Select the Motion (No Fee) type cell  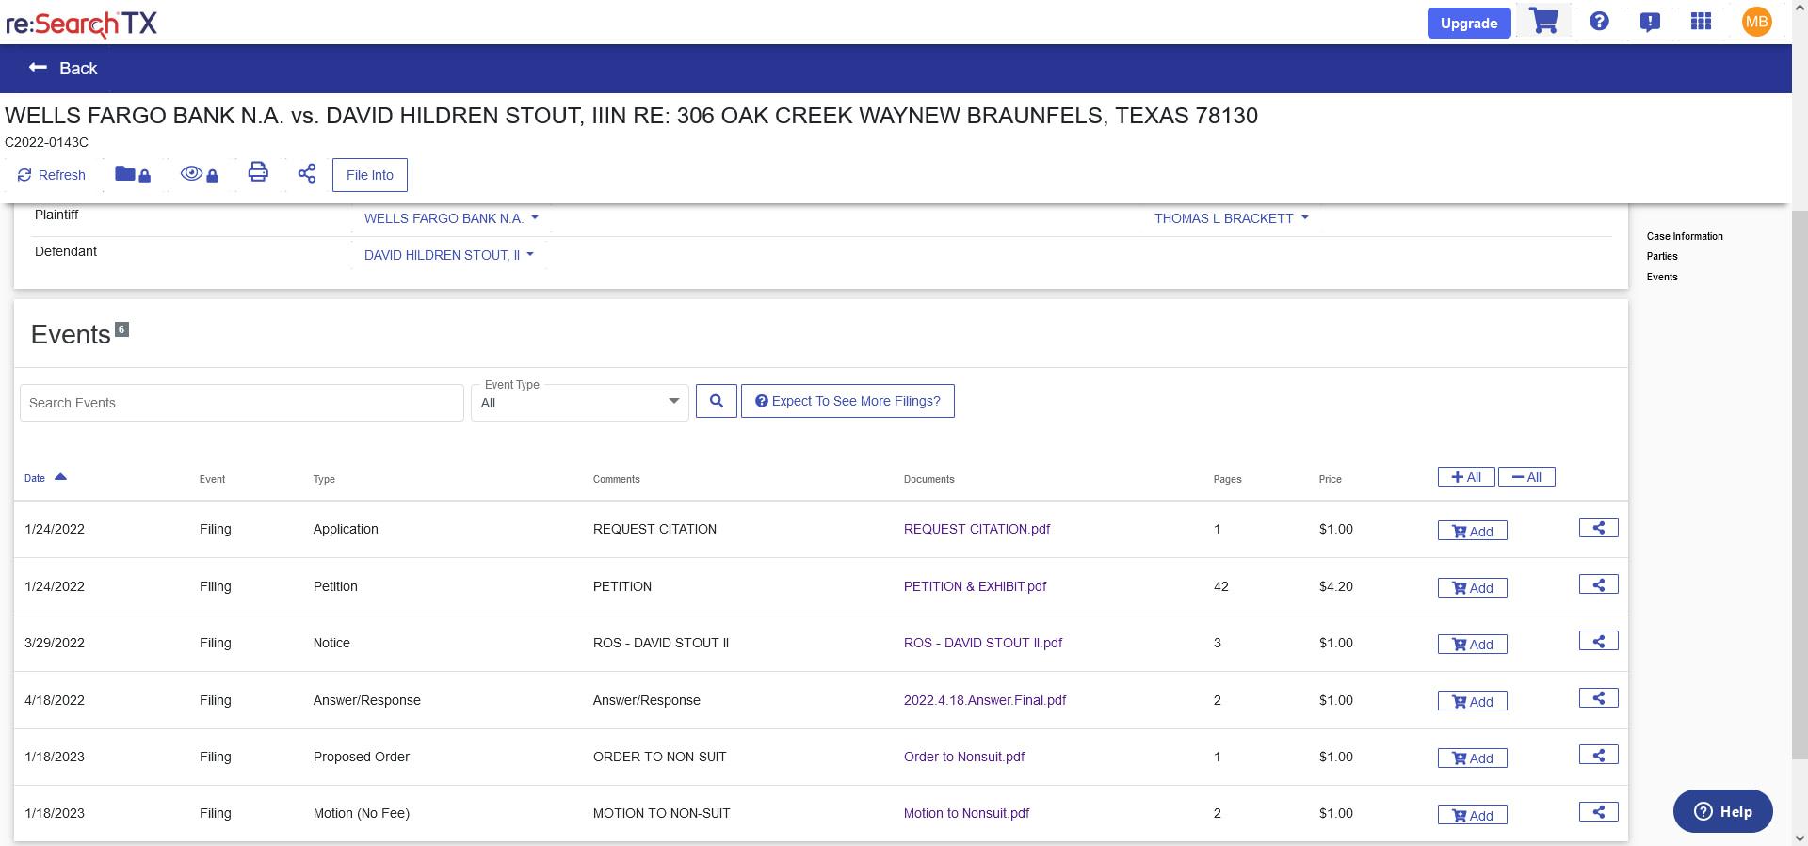[x=362, y=813]
